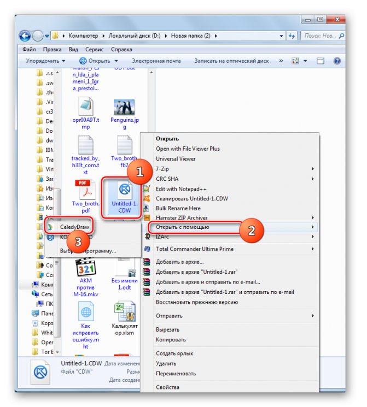Image resolution: width=367 pixels, height=407 pixels.
Task: Select the Penguins.jpg thumbnail
Action: tap(124, 107)
